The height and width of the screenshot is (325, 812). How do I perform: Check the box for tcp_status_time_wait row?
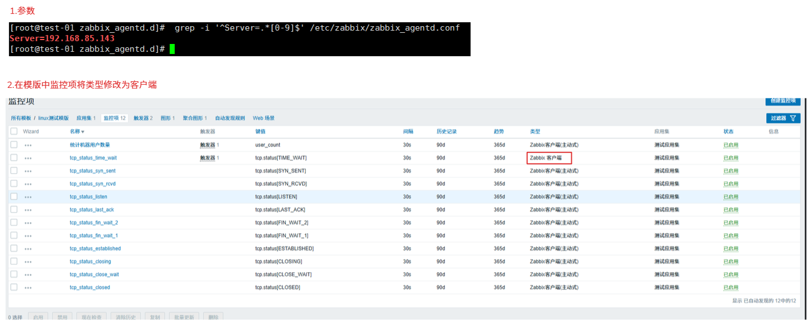click(x=14, y=157)
